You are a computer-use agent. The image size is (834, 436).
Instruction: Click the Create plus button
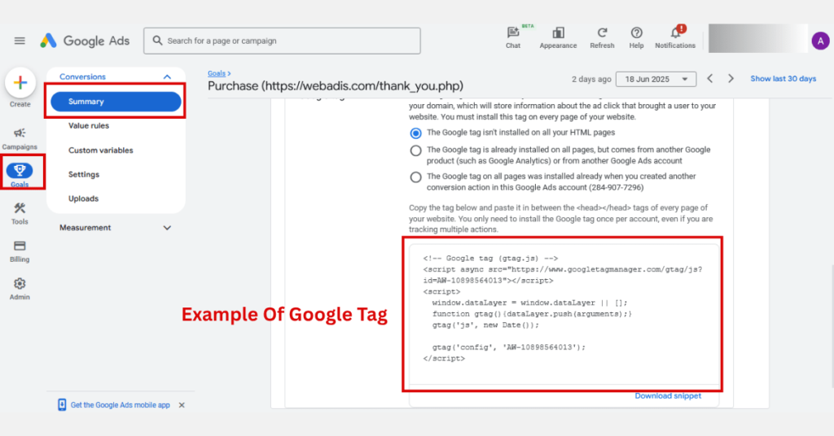tap(20, 83)
